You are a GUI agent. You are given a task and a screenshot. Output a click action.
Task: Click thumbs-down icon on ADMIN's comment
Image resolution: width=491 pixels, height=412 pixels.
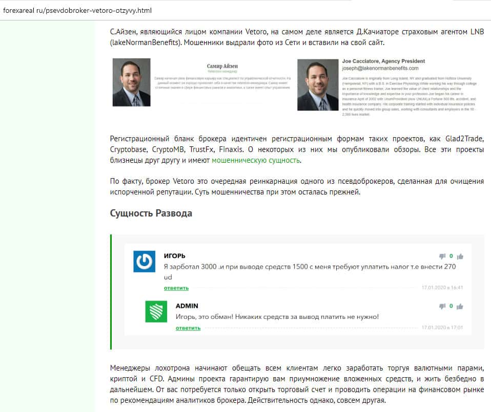pos(442,307)
